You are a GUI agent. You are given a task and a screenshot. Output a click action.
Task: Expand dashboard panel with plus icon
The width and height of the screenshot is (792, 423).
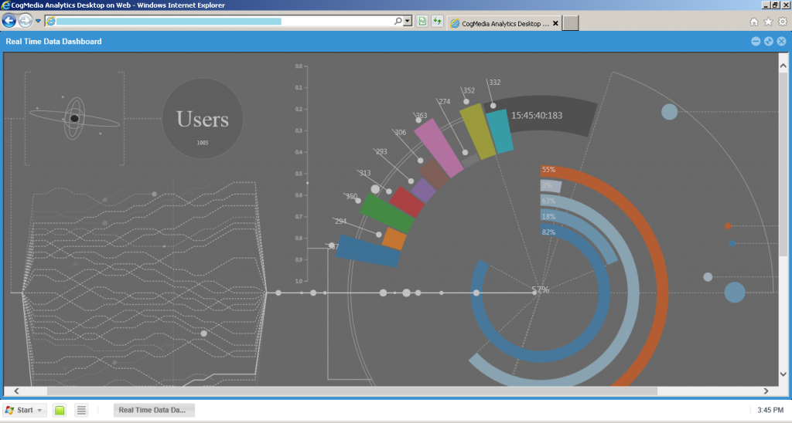pos(769,42)
